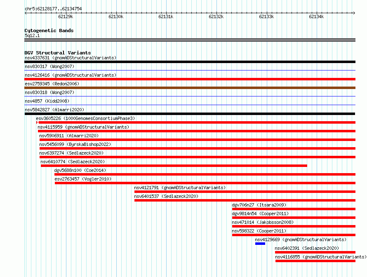
Task: Click the ruler's left arrowhead
Action: (26, 13)
